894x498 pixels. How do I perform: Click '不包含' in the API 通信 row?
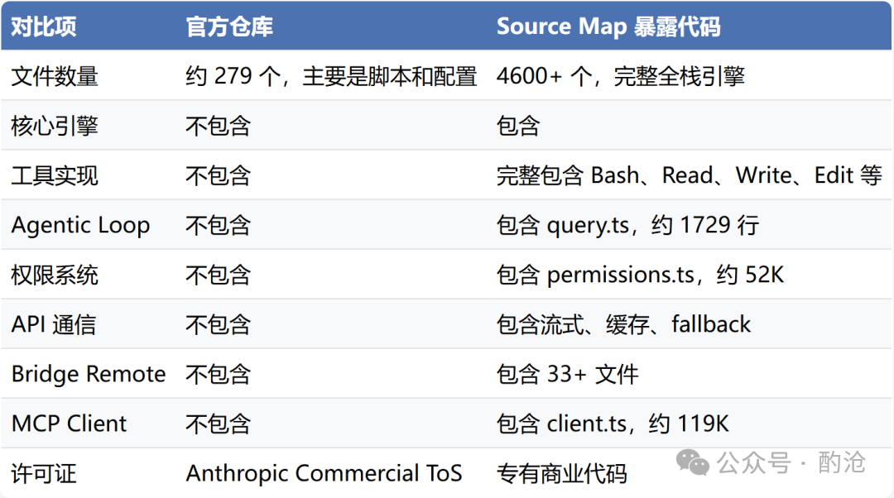coord(219,325)
